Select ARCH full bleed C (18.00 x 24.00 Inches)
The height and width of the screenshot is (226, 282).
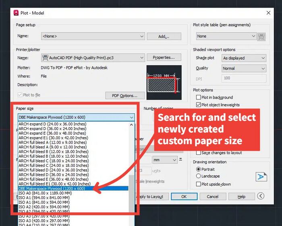(73, 161)
